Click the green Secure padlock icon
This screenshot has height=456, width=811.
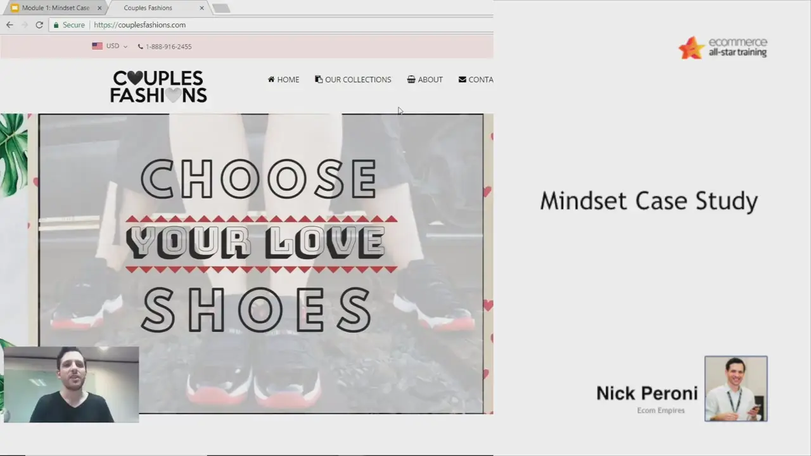(56, 25)
